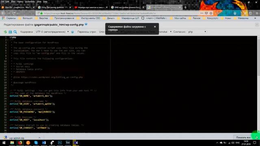This screenshot has width=260, height=146.
Task: Open the Bookmarks menu
Action: tap(30, 2)
